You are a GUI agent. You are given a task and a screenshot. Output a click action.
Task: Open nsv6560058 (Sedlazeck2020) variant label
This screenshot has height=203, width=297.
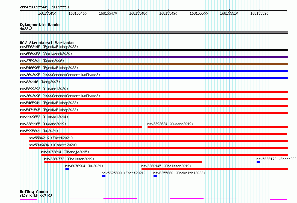tap(46, 54)
